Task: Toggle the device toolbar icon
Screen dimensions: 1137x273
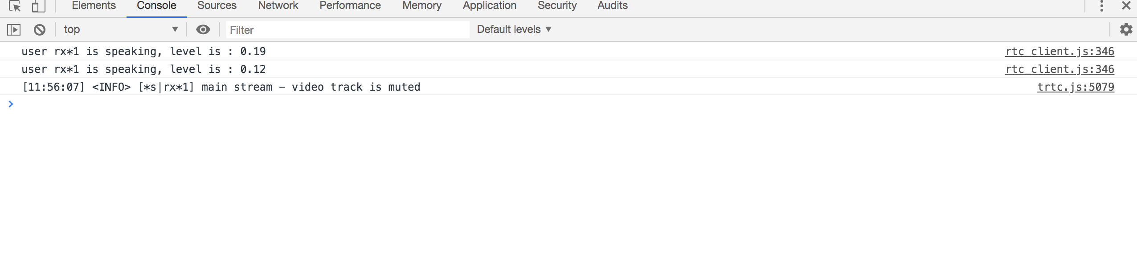Action: (39, 6)
